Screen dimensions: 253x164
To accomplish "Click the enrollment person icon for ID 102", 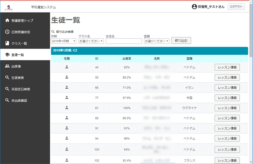I will (x=67, y=160).
